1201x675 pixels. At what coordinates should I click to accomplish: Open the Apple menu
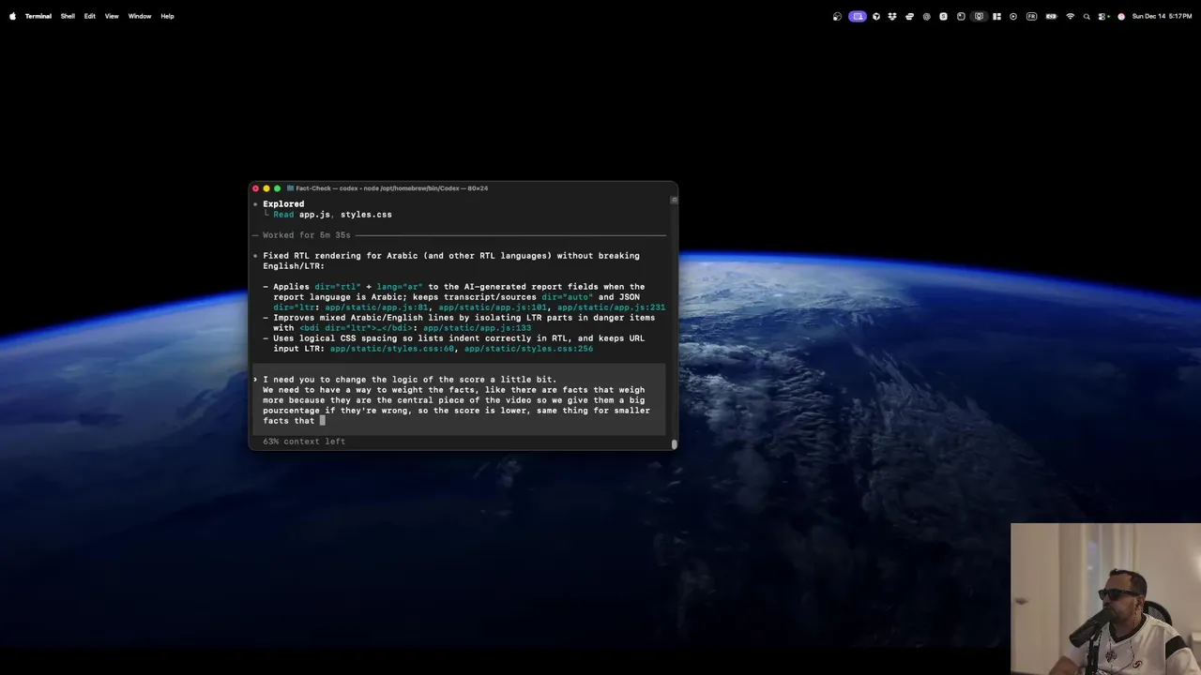click(12, 16)
